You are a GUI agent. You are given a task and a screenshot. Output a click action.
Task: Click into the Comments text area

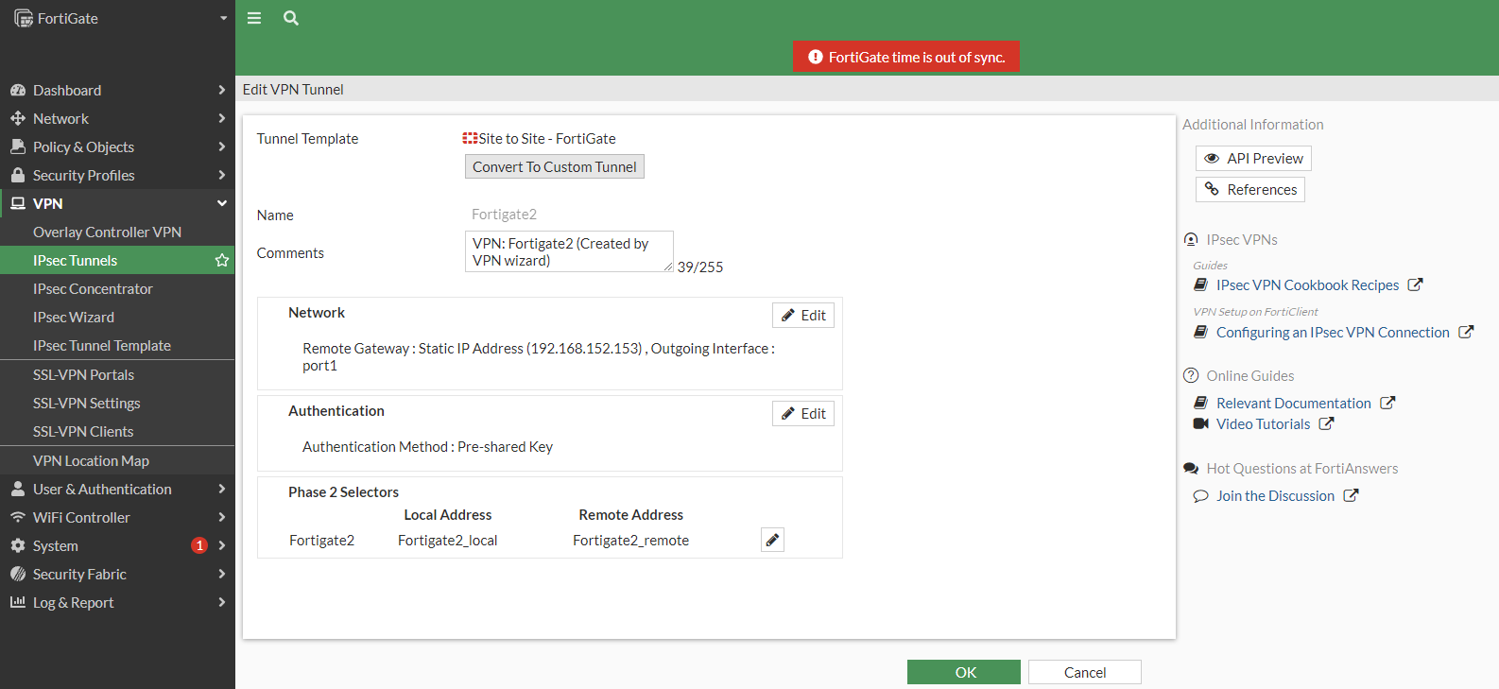coord(569,251)
